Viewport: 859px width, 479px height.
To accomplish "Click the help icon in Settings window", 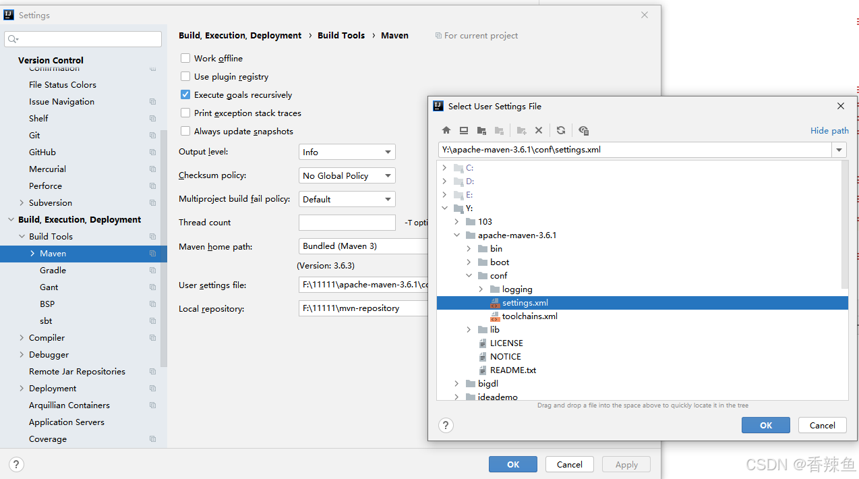I will point(17,464).
